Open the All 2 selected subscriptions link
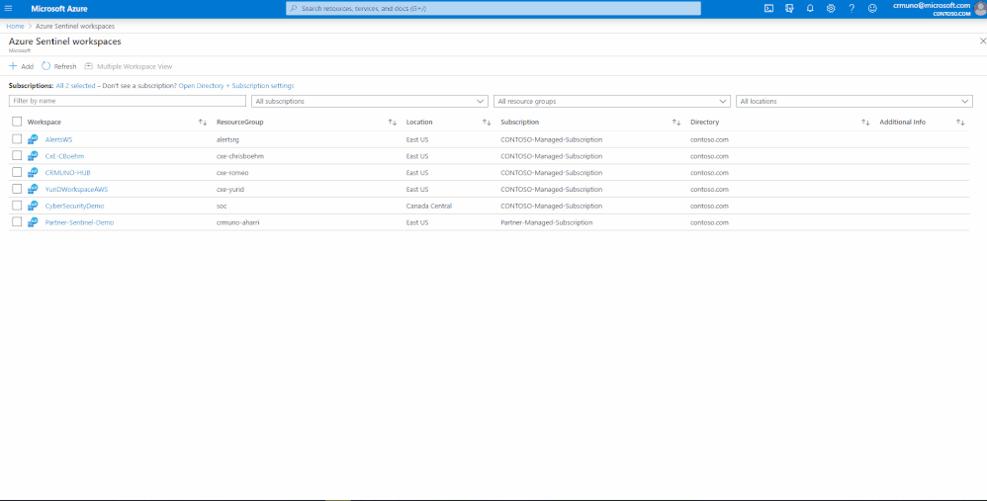Viewport: 987px width, 501px height. (75, 86)
